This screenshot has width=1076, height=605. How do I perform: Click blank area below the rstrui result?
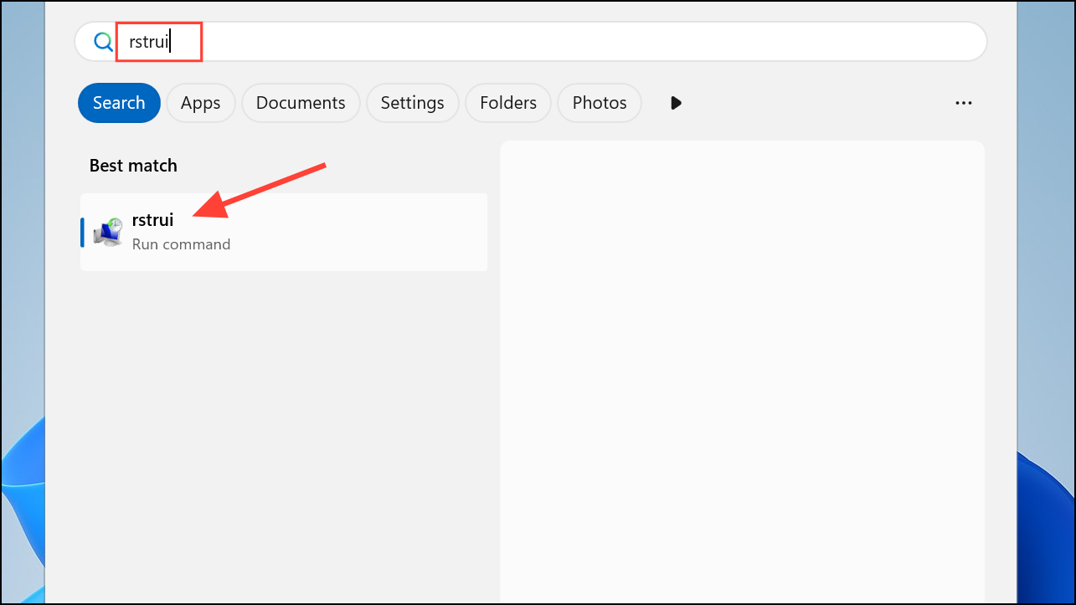(285, 418)
